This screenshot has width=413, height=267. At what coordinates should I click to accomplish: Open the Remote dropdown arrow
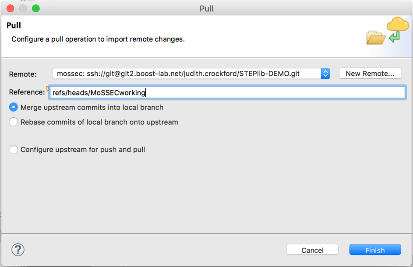[325, 74]
